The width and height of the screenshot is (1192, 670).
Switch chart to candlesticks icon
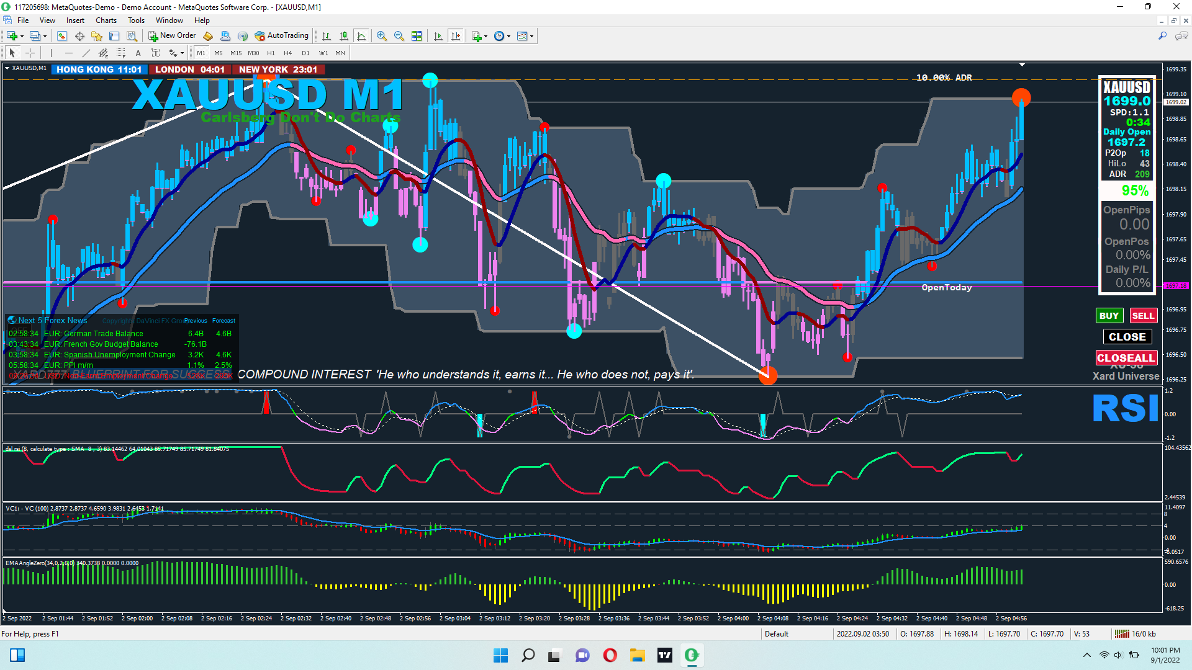coord(344,36)
